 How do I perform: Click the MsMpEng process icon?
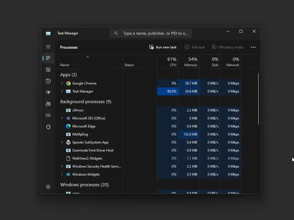point(68,134)
